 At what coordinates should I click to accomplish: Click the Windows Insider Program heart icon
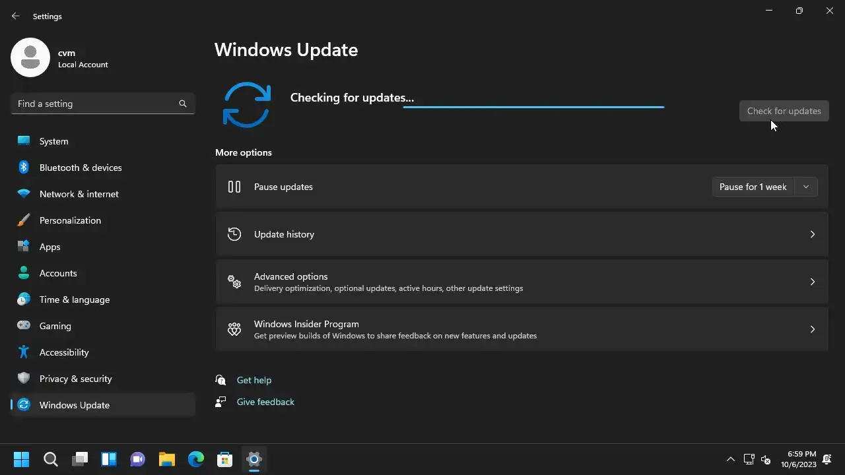[x=234, y=329]
